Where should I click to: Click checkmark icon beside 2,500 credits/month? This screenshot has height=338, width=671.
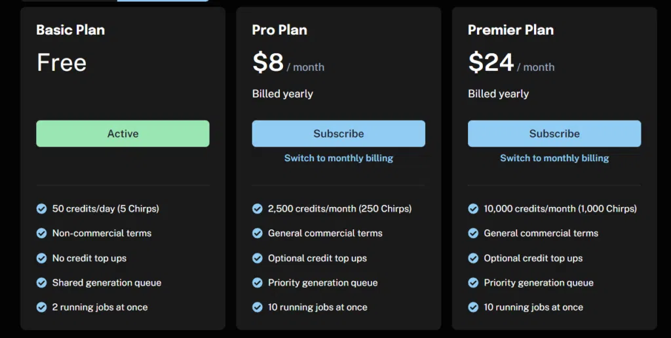(x=257, y=209)
